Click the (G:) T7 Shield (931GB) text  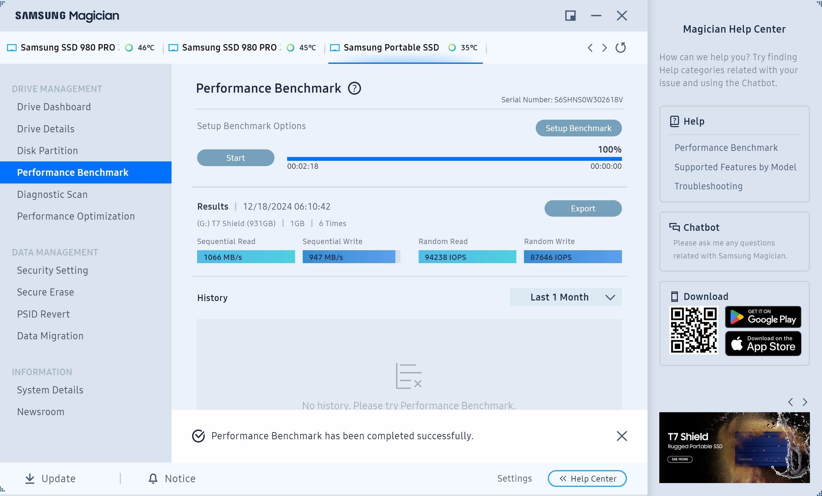236,223
